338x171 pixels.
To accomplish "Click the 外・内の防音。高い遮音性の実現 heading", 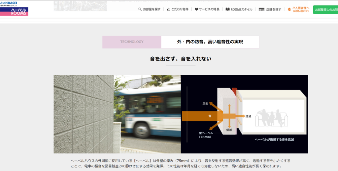I will (210, 42).
